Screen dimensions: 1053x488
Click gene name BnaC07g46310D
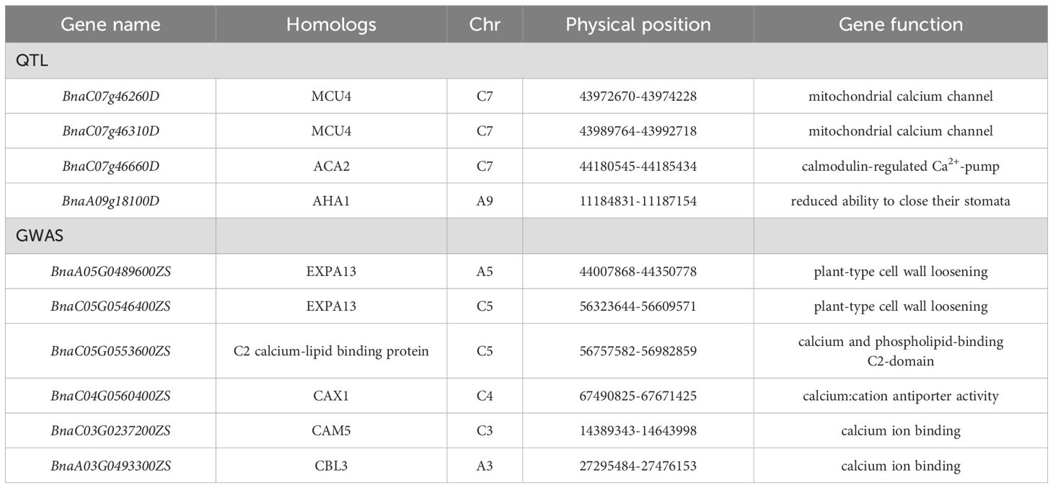coord(110,131)
